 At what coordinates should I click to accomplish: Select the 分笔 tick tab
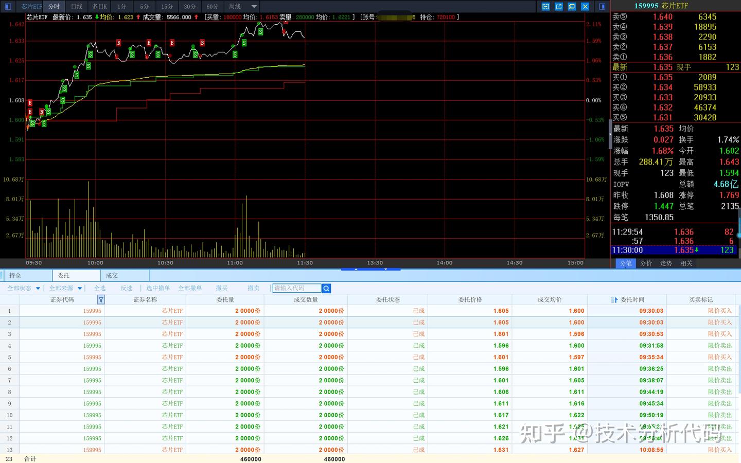click(626, 263)
